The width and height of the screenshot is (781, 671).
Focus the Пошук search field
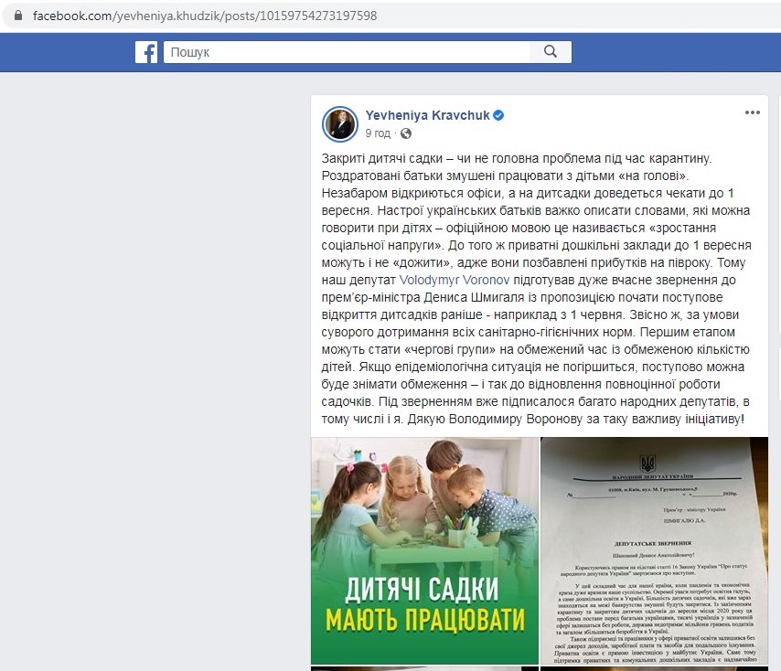click(x=347, y=52)
